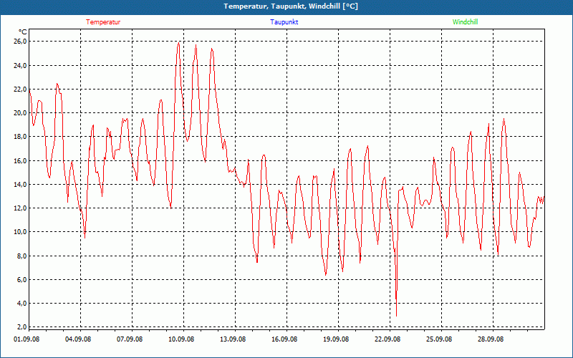
Task: Click the date label 13.09.08
Action: pos(233,339)
